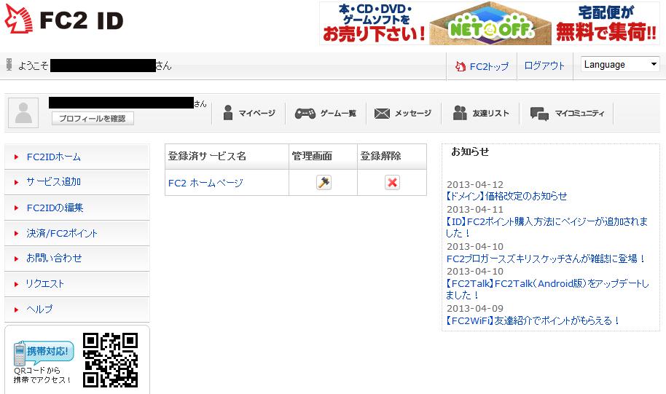Click the date 2013-04-09

tap(475, 308)
